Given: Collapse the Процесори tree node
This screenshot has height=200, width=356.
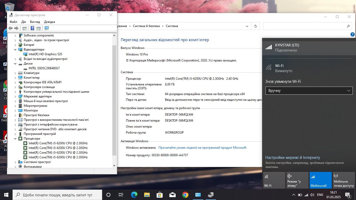Looking at the screenshot, I should (x=15, y=139).
